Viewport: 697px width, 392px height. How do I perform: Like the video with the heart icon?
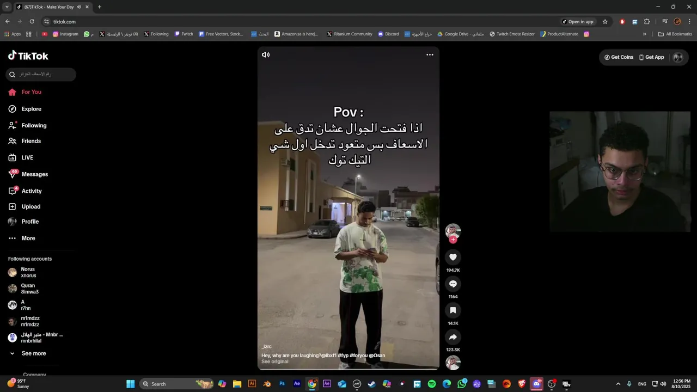(453, 257)
